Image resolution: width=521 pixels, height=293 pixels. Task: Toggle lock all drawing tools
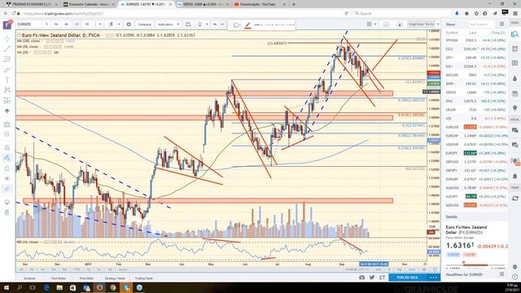7,168
